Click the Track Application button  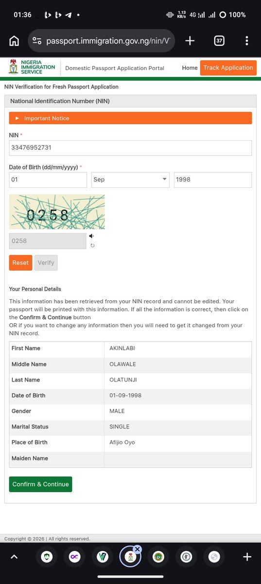(228, 68)
